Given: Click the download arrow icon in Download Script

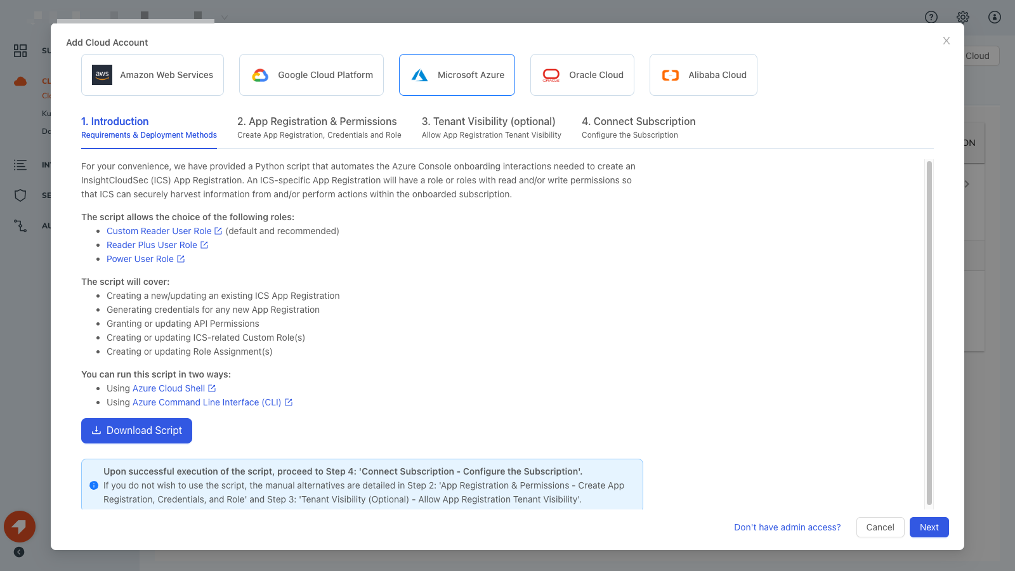Looking at the screenshot, I should tap(96, 430).
